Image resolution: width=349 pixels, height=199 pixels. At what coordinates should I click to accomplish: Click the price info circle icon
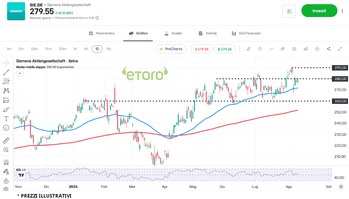tap(97, 18)
